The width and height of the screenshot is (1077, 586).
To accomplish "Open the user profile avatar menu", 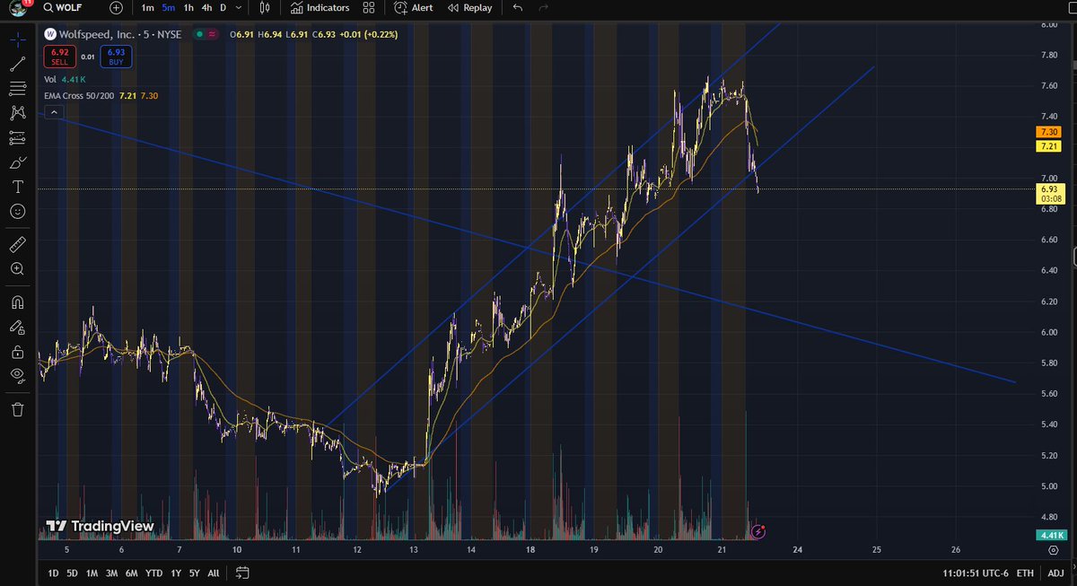I will point(18,8).
